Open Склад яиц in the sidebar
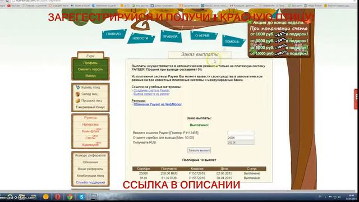 pyautogui.click(x=90, y=94)
